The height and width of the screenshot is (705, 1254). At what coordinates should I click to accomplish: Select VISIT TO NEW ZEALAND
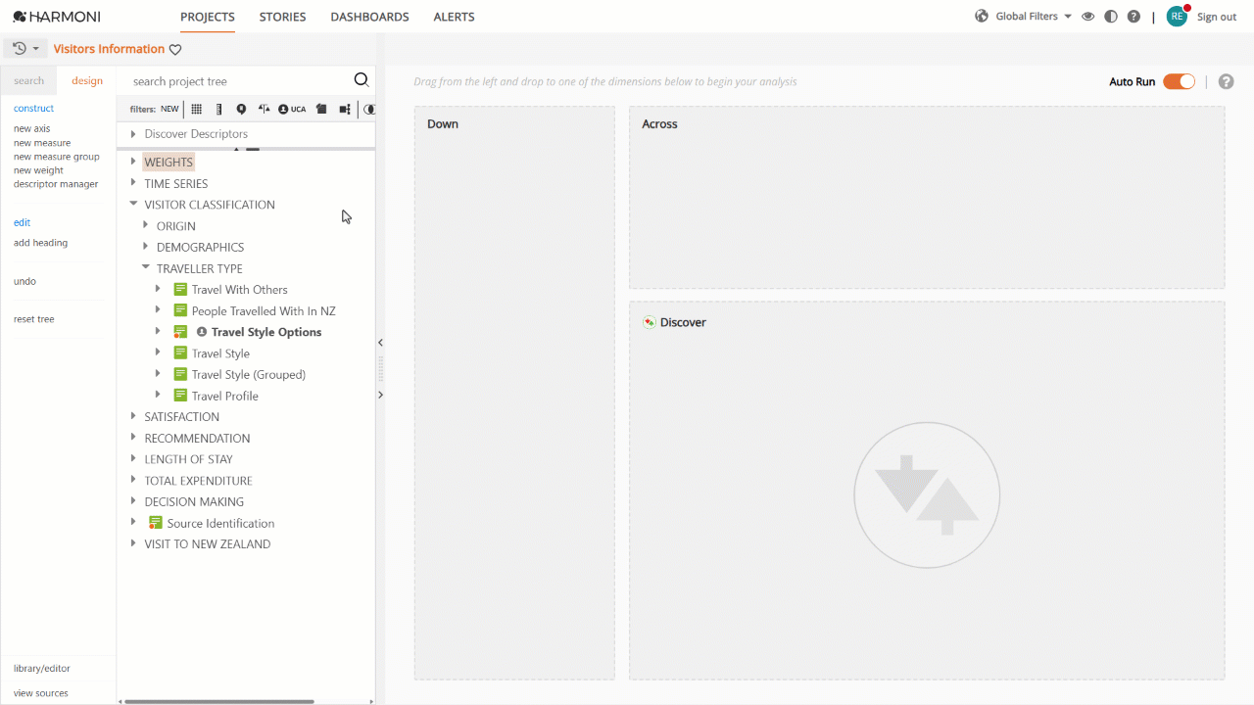tap(208, 544)
